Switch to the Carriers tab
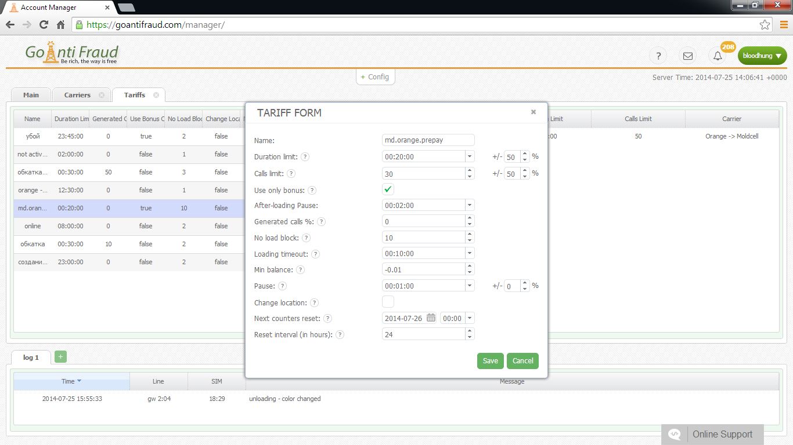This screenshot has width=793, height=445. [x=77, y=95]
